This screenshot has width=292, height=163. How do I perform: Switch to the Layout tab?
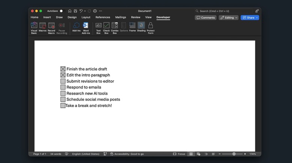pos(86,17)
